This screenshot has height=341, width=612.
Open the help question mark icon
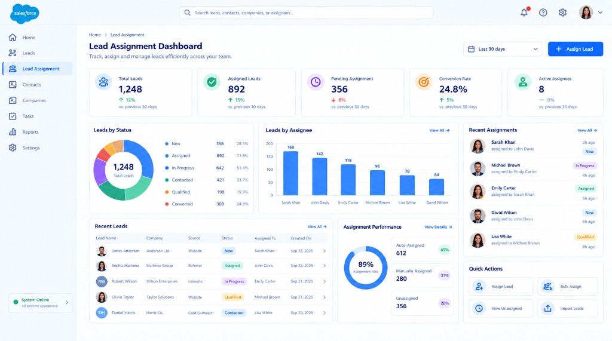(543, 13)
